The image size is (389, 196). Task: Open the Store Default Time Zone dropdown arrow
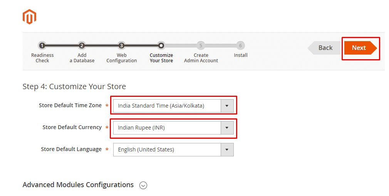pos(227,106)
